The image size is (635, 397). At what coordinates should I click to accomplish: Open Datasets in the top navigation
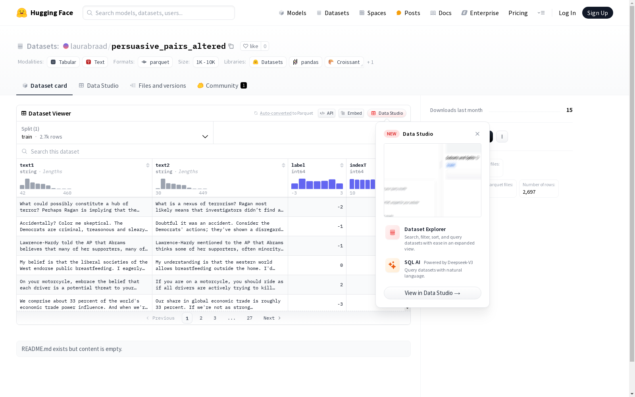333,13
